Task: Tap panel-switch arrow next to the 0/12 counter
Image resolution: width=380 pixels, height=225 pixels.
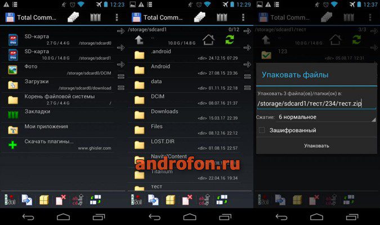Action: click(x=247, y=31)
